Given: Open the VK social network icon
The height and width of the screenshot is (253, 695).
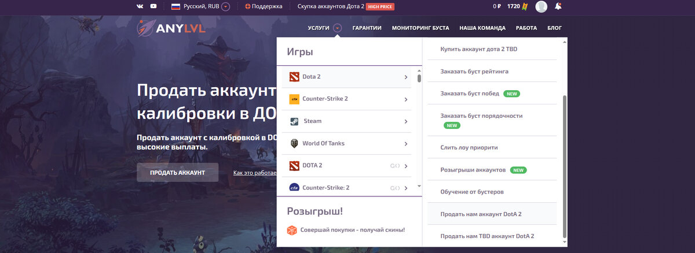Looking at the screenshot, I should coord(140,6).
